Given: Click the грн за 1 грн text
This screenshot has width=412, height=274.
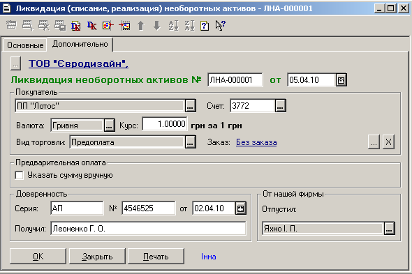Looking at the screenshot, I should [x=216, y=125].
